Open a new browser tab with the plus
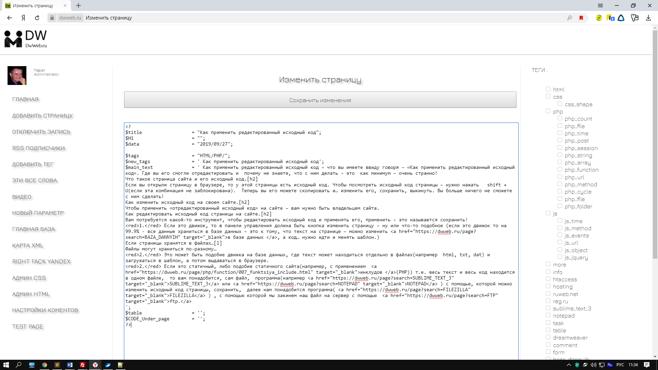658x370 pixels. coord(78,5)
